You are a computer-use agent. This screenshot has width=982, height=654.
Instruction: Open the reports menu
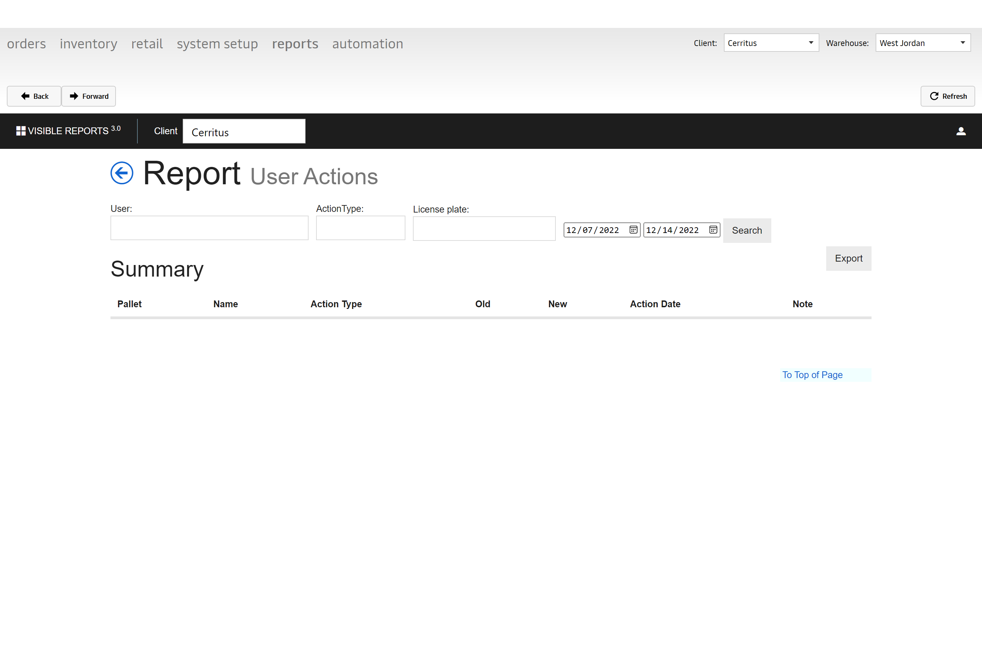tap(295, 44)
